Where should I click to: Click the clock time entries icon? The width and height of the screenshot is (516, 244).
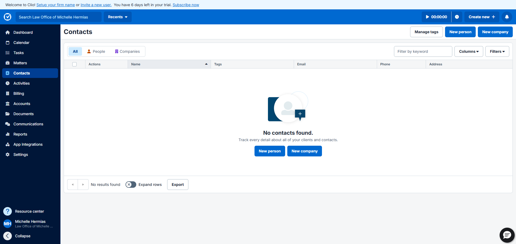(x=457, y=17)
